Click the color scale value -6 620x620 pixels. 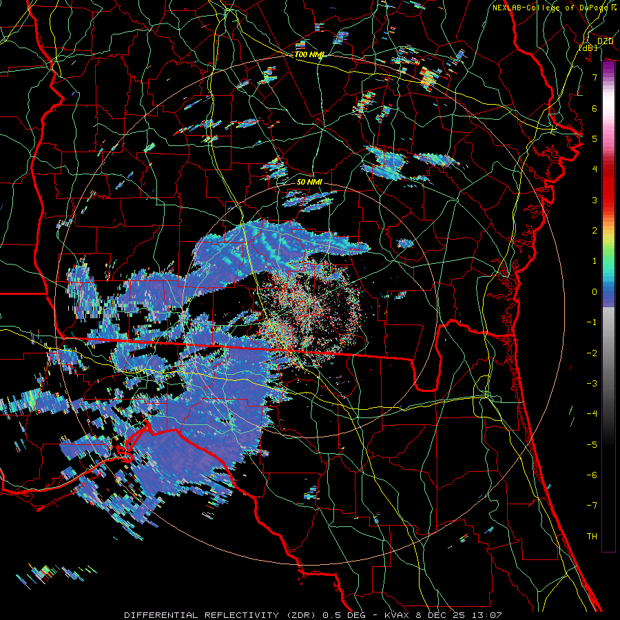coord(592,475)
